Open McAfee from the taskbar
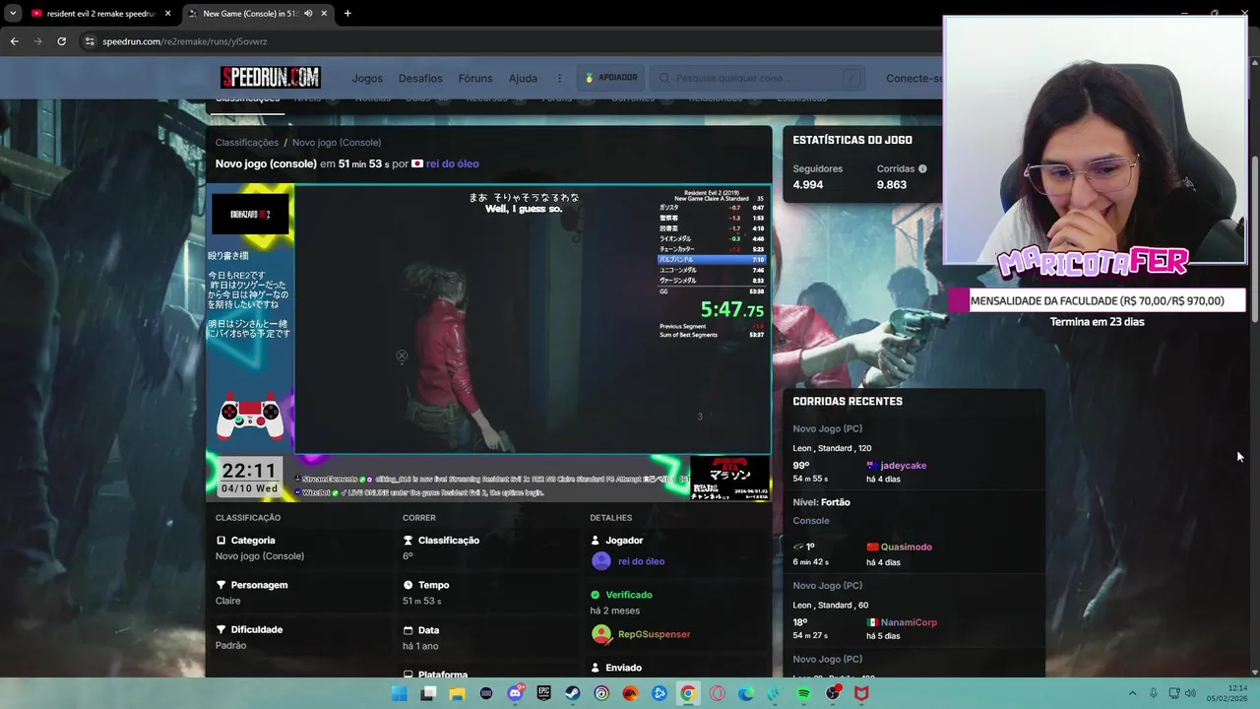This screenshot has width=1260, height=709. 861,693
